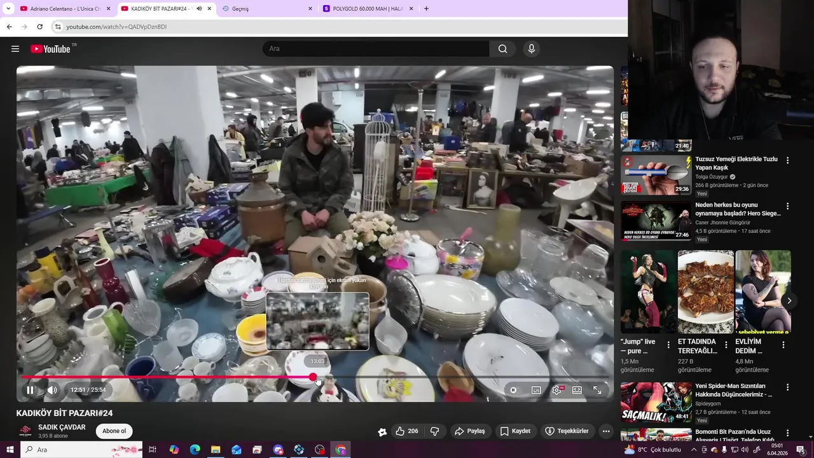This screenshot has height=458, width=814.
Task: Toggle the autoplay switch in player
Action: point(513,390)
